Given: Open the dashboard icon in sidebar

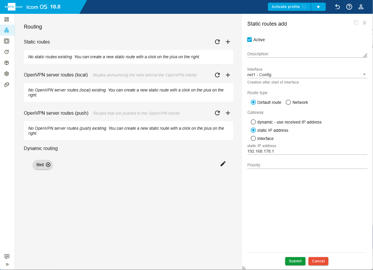Looking at the screenshot, I should (7, 19).
